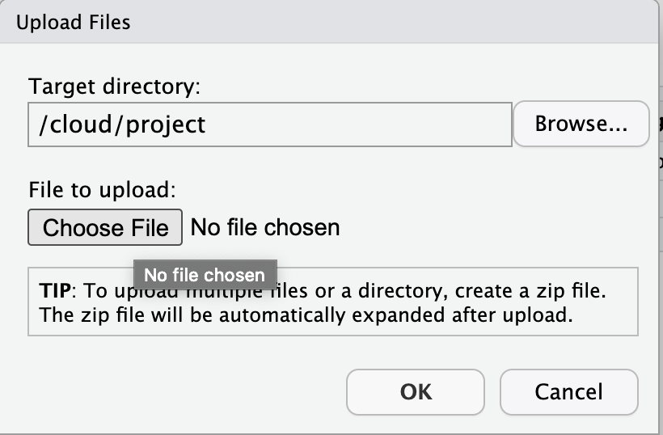Click the "File to upload:" label
The image size is (663, 435).
(x=102, y=190)
